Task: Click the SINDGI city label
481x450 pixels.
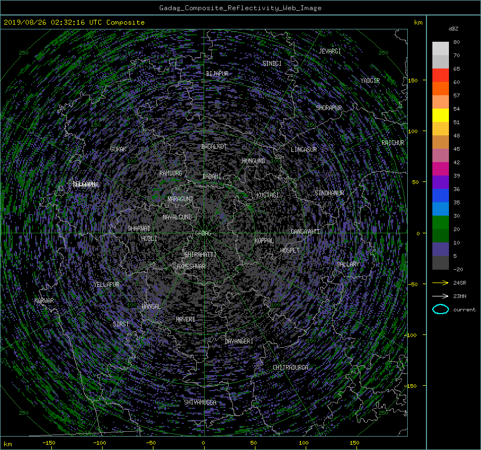Action: (x=272, y=64)
